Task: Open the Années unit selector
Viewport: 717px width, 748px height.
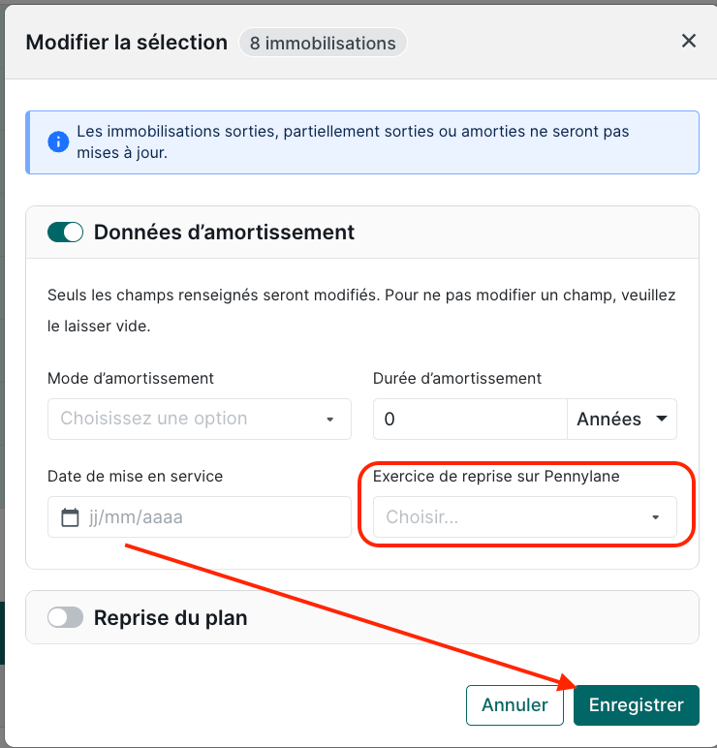Action: 621,420
